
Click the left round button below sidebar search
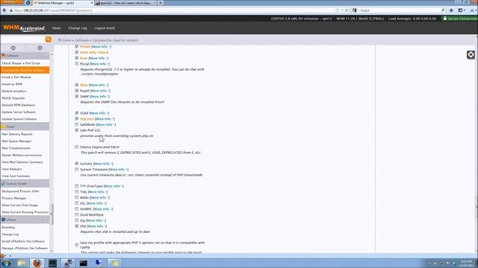tap(13, 48)
